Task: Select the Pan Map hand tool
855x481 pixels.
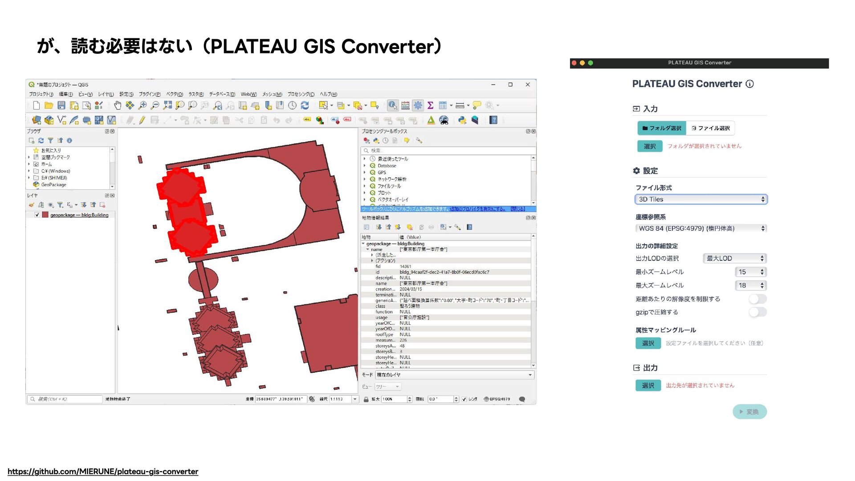Action: click(117, 106)
